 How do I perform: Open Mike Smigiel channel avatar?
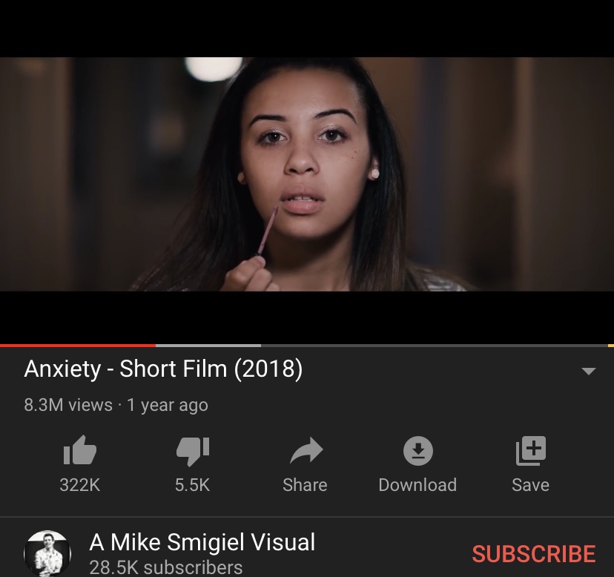(x=47, y=554)
